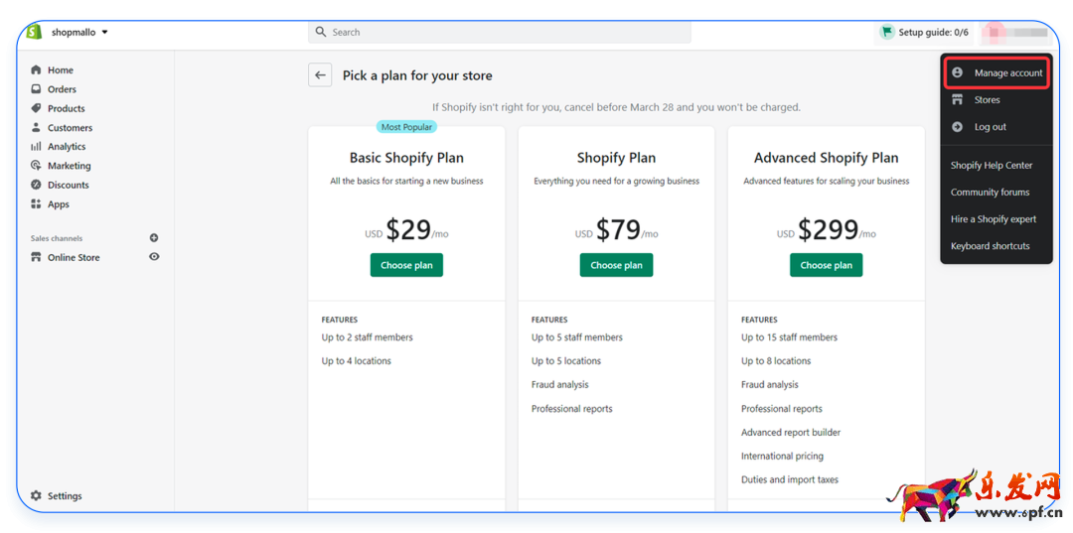Click the Shopify bag logo icon
This screenshot has height=533, width=1073.
35,32
